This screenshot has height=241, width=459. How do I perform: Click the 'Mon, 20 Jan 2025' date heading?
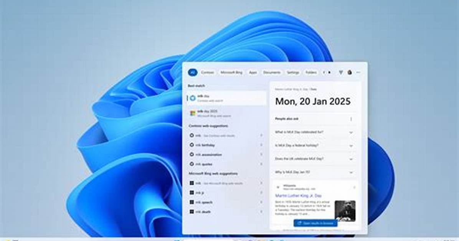pyautogui.click(x=313, y=101)
